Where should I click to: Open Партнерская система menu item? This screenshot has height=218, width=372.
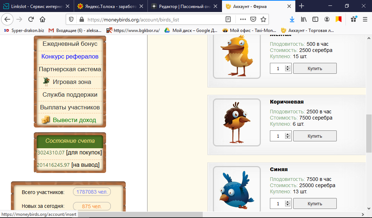point(70,69)
